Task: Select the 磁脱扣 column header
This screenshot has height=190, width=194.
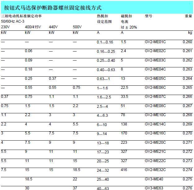Action: pos(127,16)
